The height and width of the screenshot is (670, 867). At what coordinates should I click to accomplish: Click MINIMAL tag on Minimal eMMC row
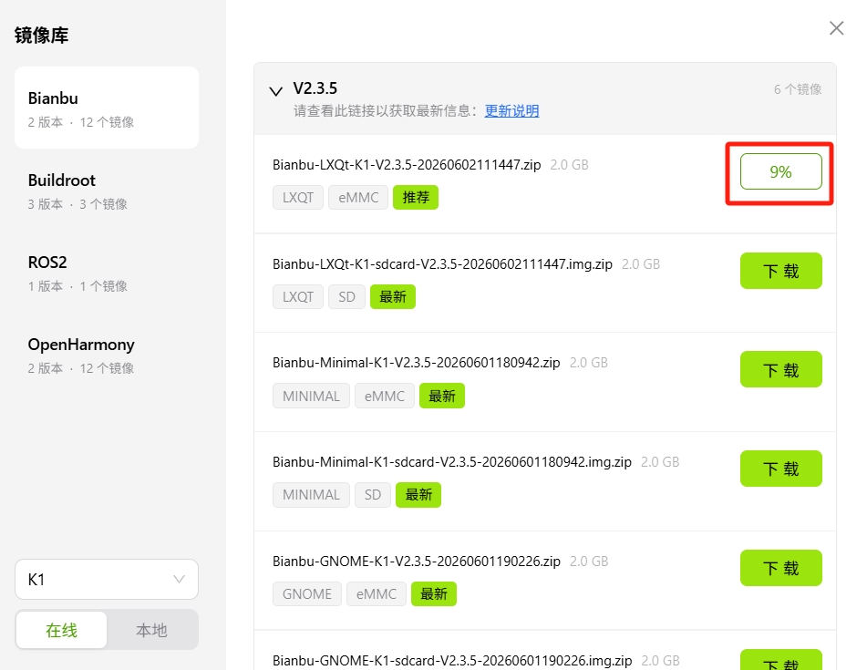(311, 396)
